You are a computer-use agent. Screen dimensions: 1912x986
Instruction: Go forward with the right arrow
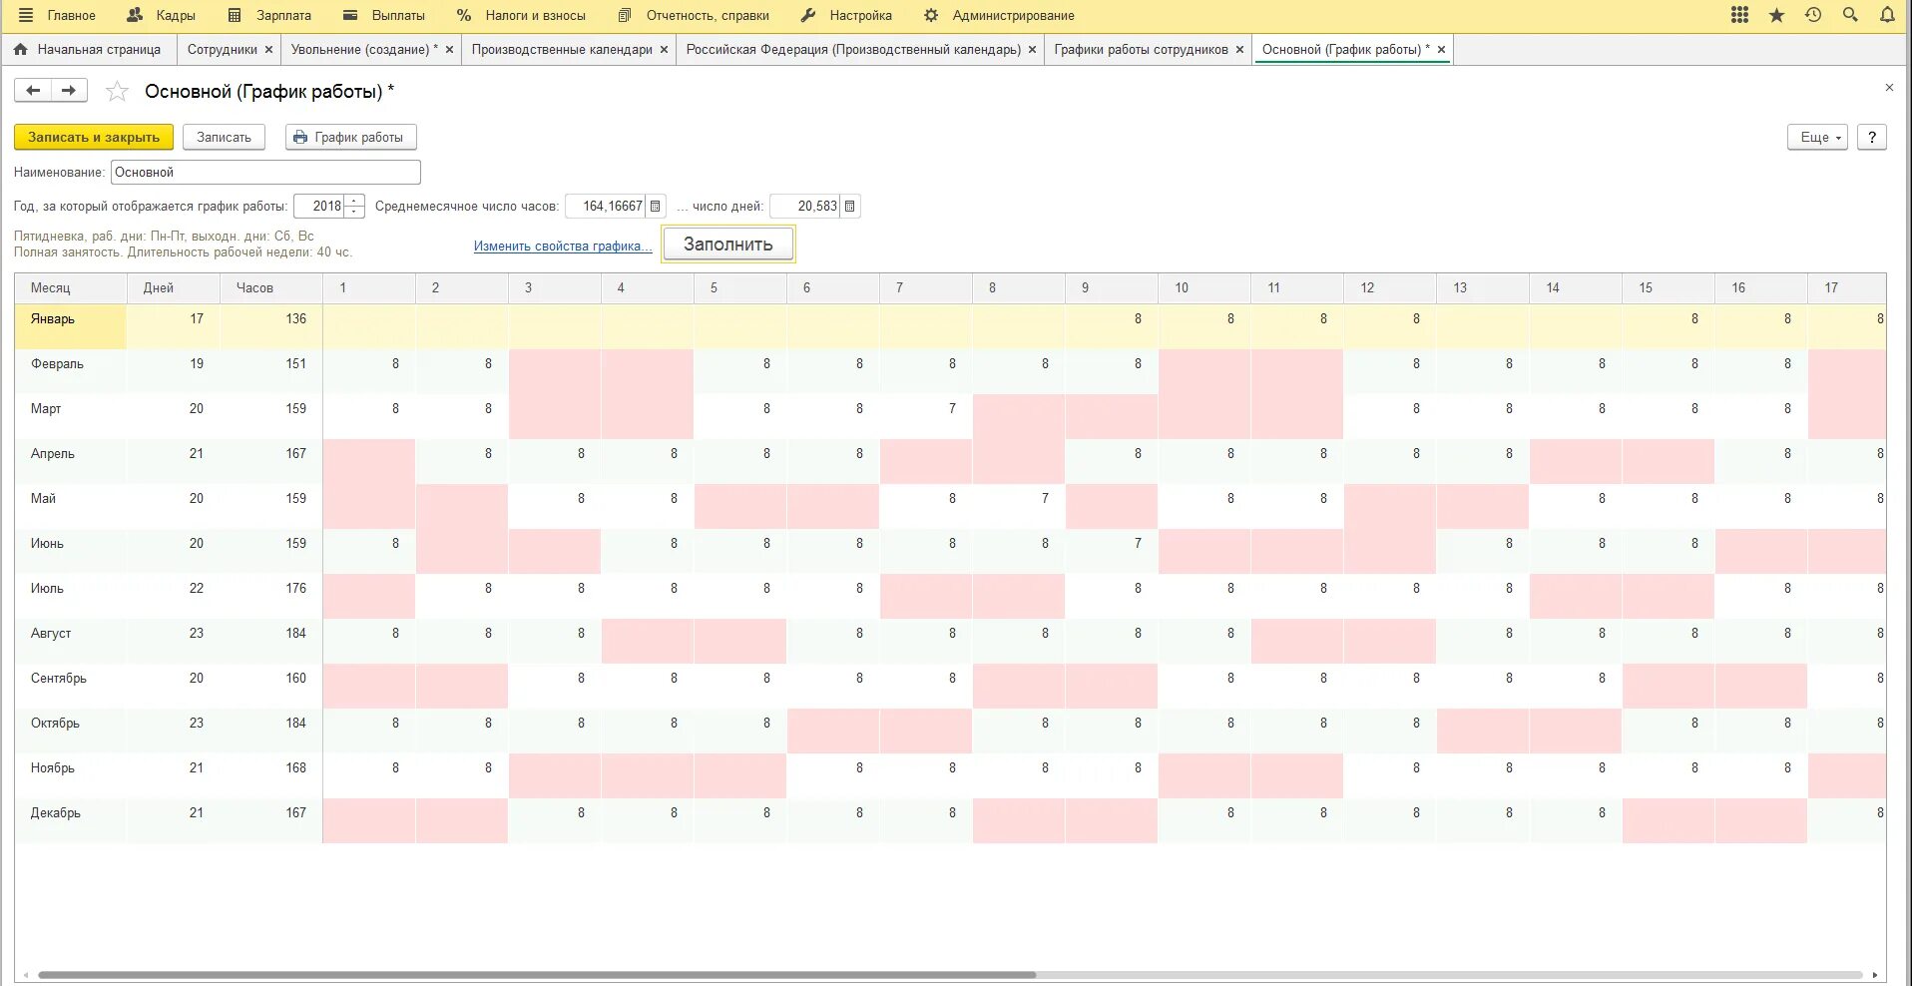(x=69, y=91)
